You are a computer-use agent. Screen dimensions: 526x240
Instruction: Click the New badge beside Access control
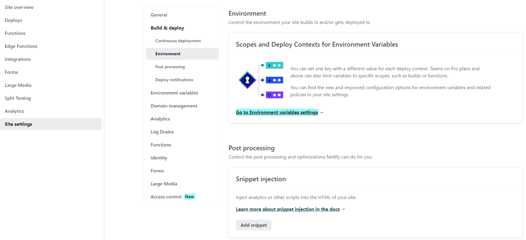(x=189, y=197)
